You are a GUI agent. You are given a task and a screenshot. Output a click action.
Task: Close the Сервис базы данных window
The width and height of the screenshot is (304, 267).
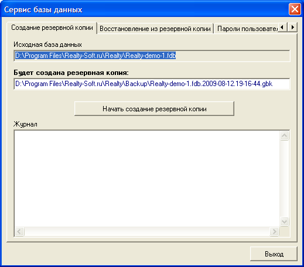point(295,9)
